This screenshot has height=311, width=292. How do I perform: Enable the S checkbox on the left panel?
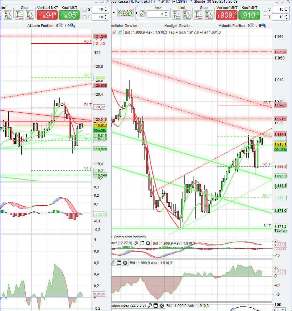click(85, 9)
